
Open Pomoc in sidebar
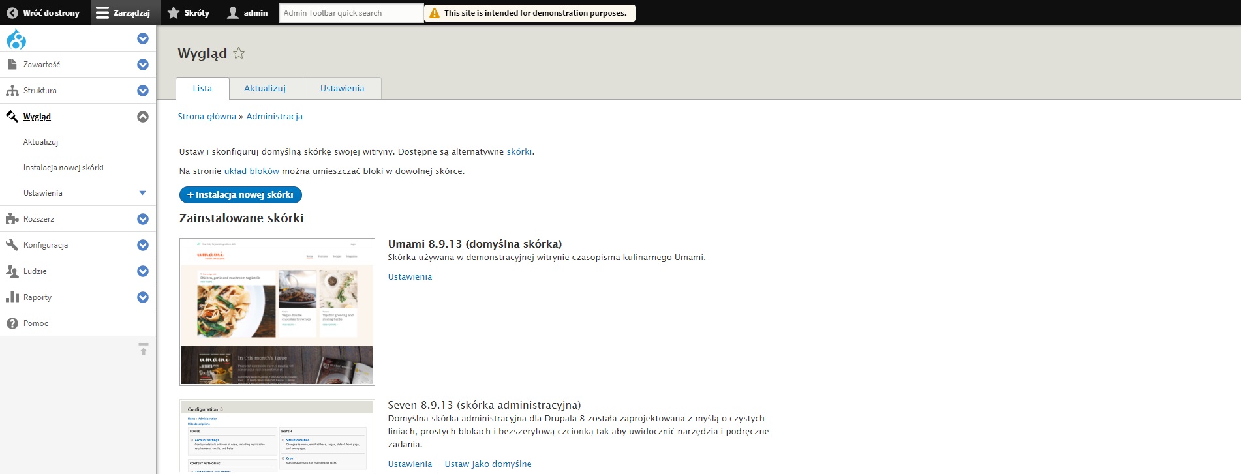(36, 323)
